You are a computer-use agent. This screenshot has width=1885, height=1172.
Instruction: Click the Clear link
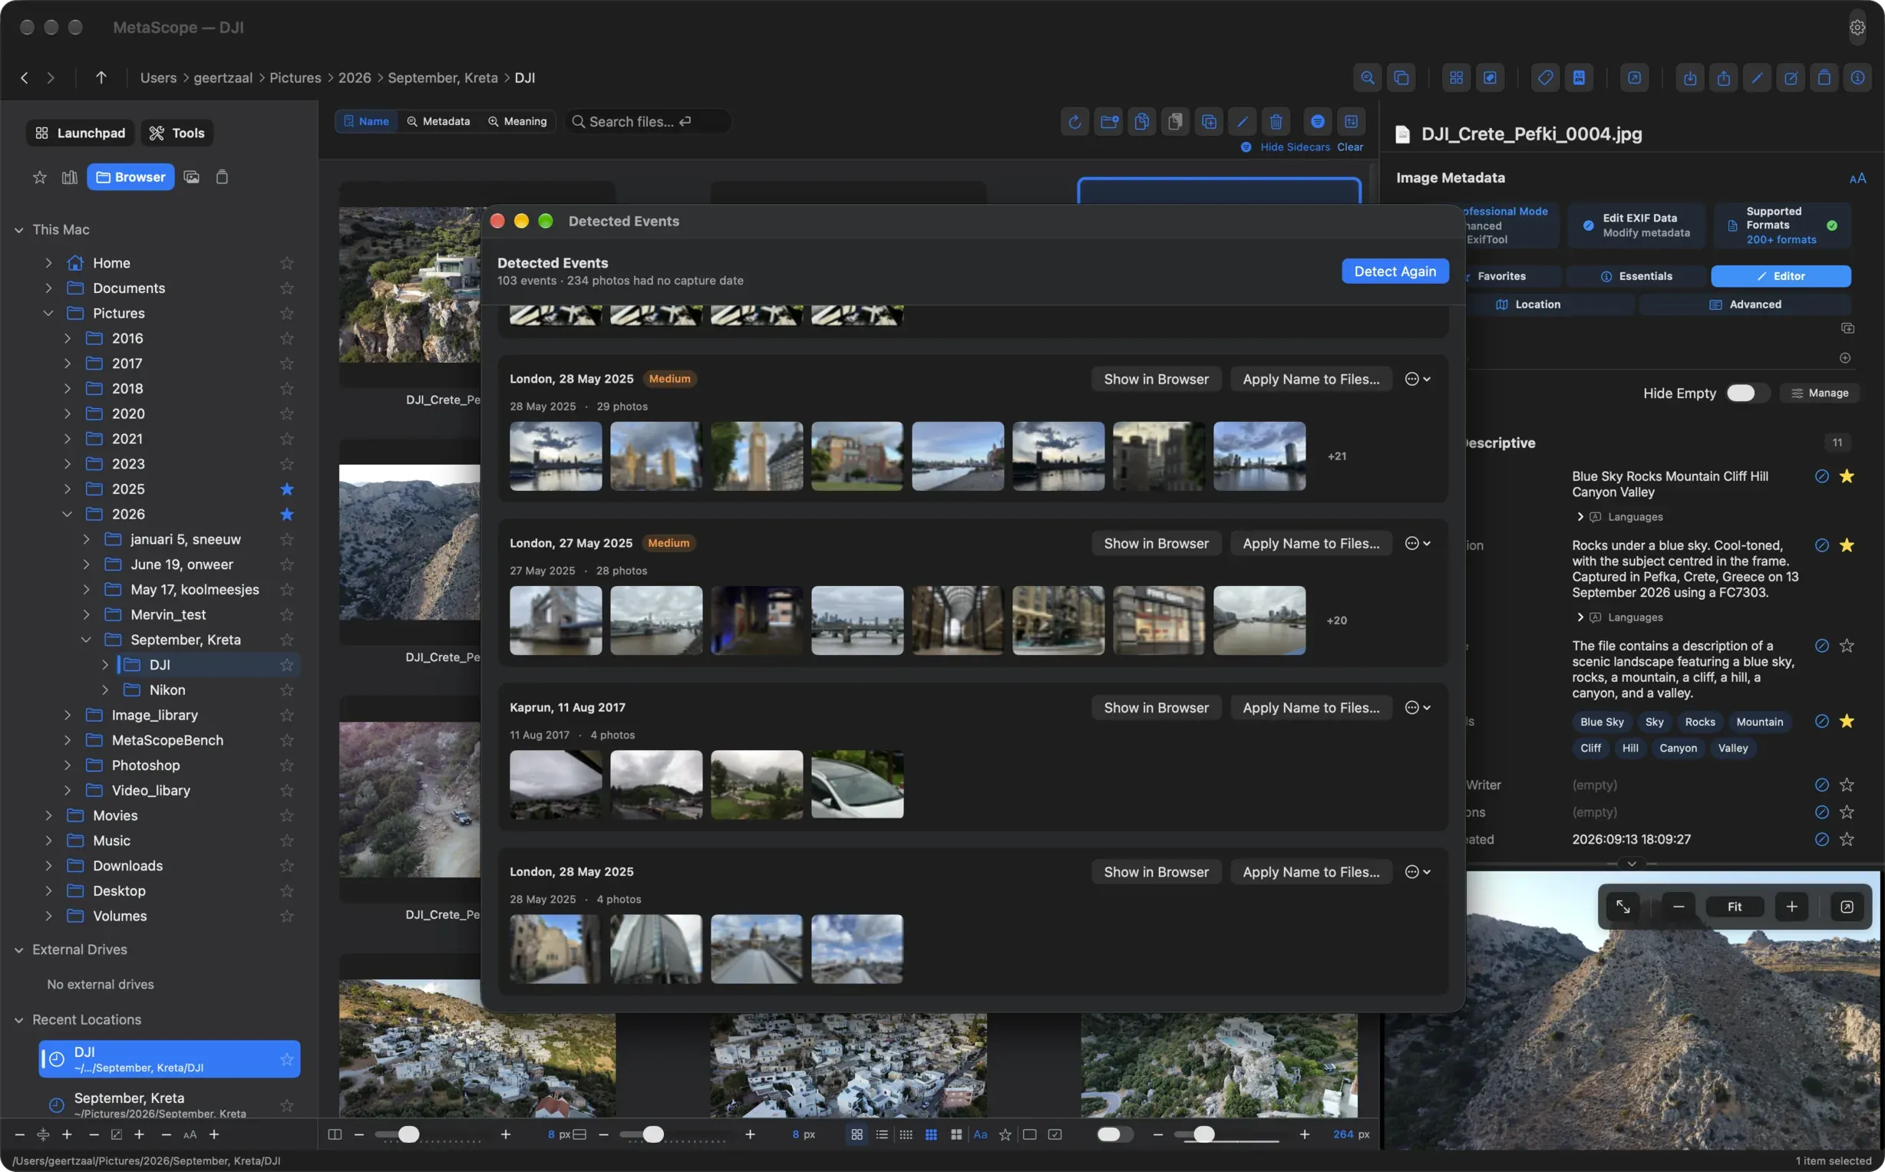click(1350, 147)
